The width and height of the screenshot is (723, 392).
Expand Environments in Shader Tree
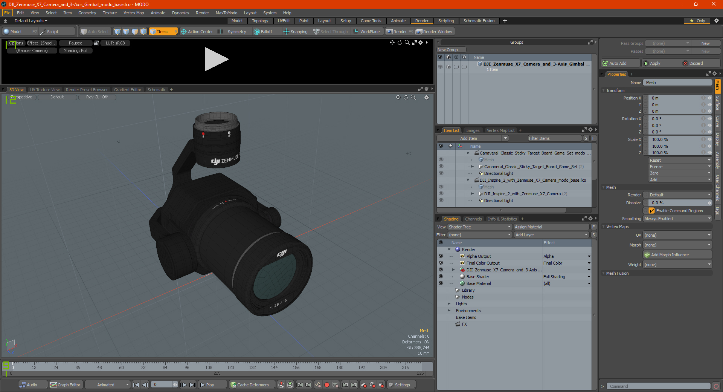pos(449,311)
